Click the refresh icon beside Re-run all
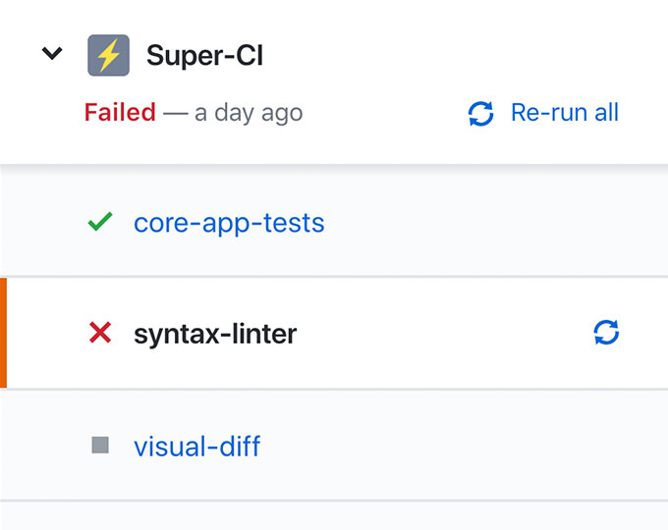Screen dimensions: 668x530 [x=480, y=114]
